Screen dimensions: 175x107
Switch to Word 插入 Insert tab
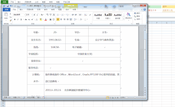click(x=21, y=10)
